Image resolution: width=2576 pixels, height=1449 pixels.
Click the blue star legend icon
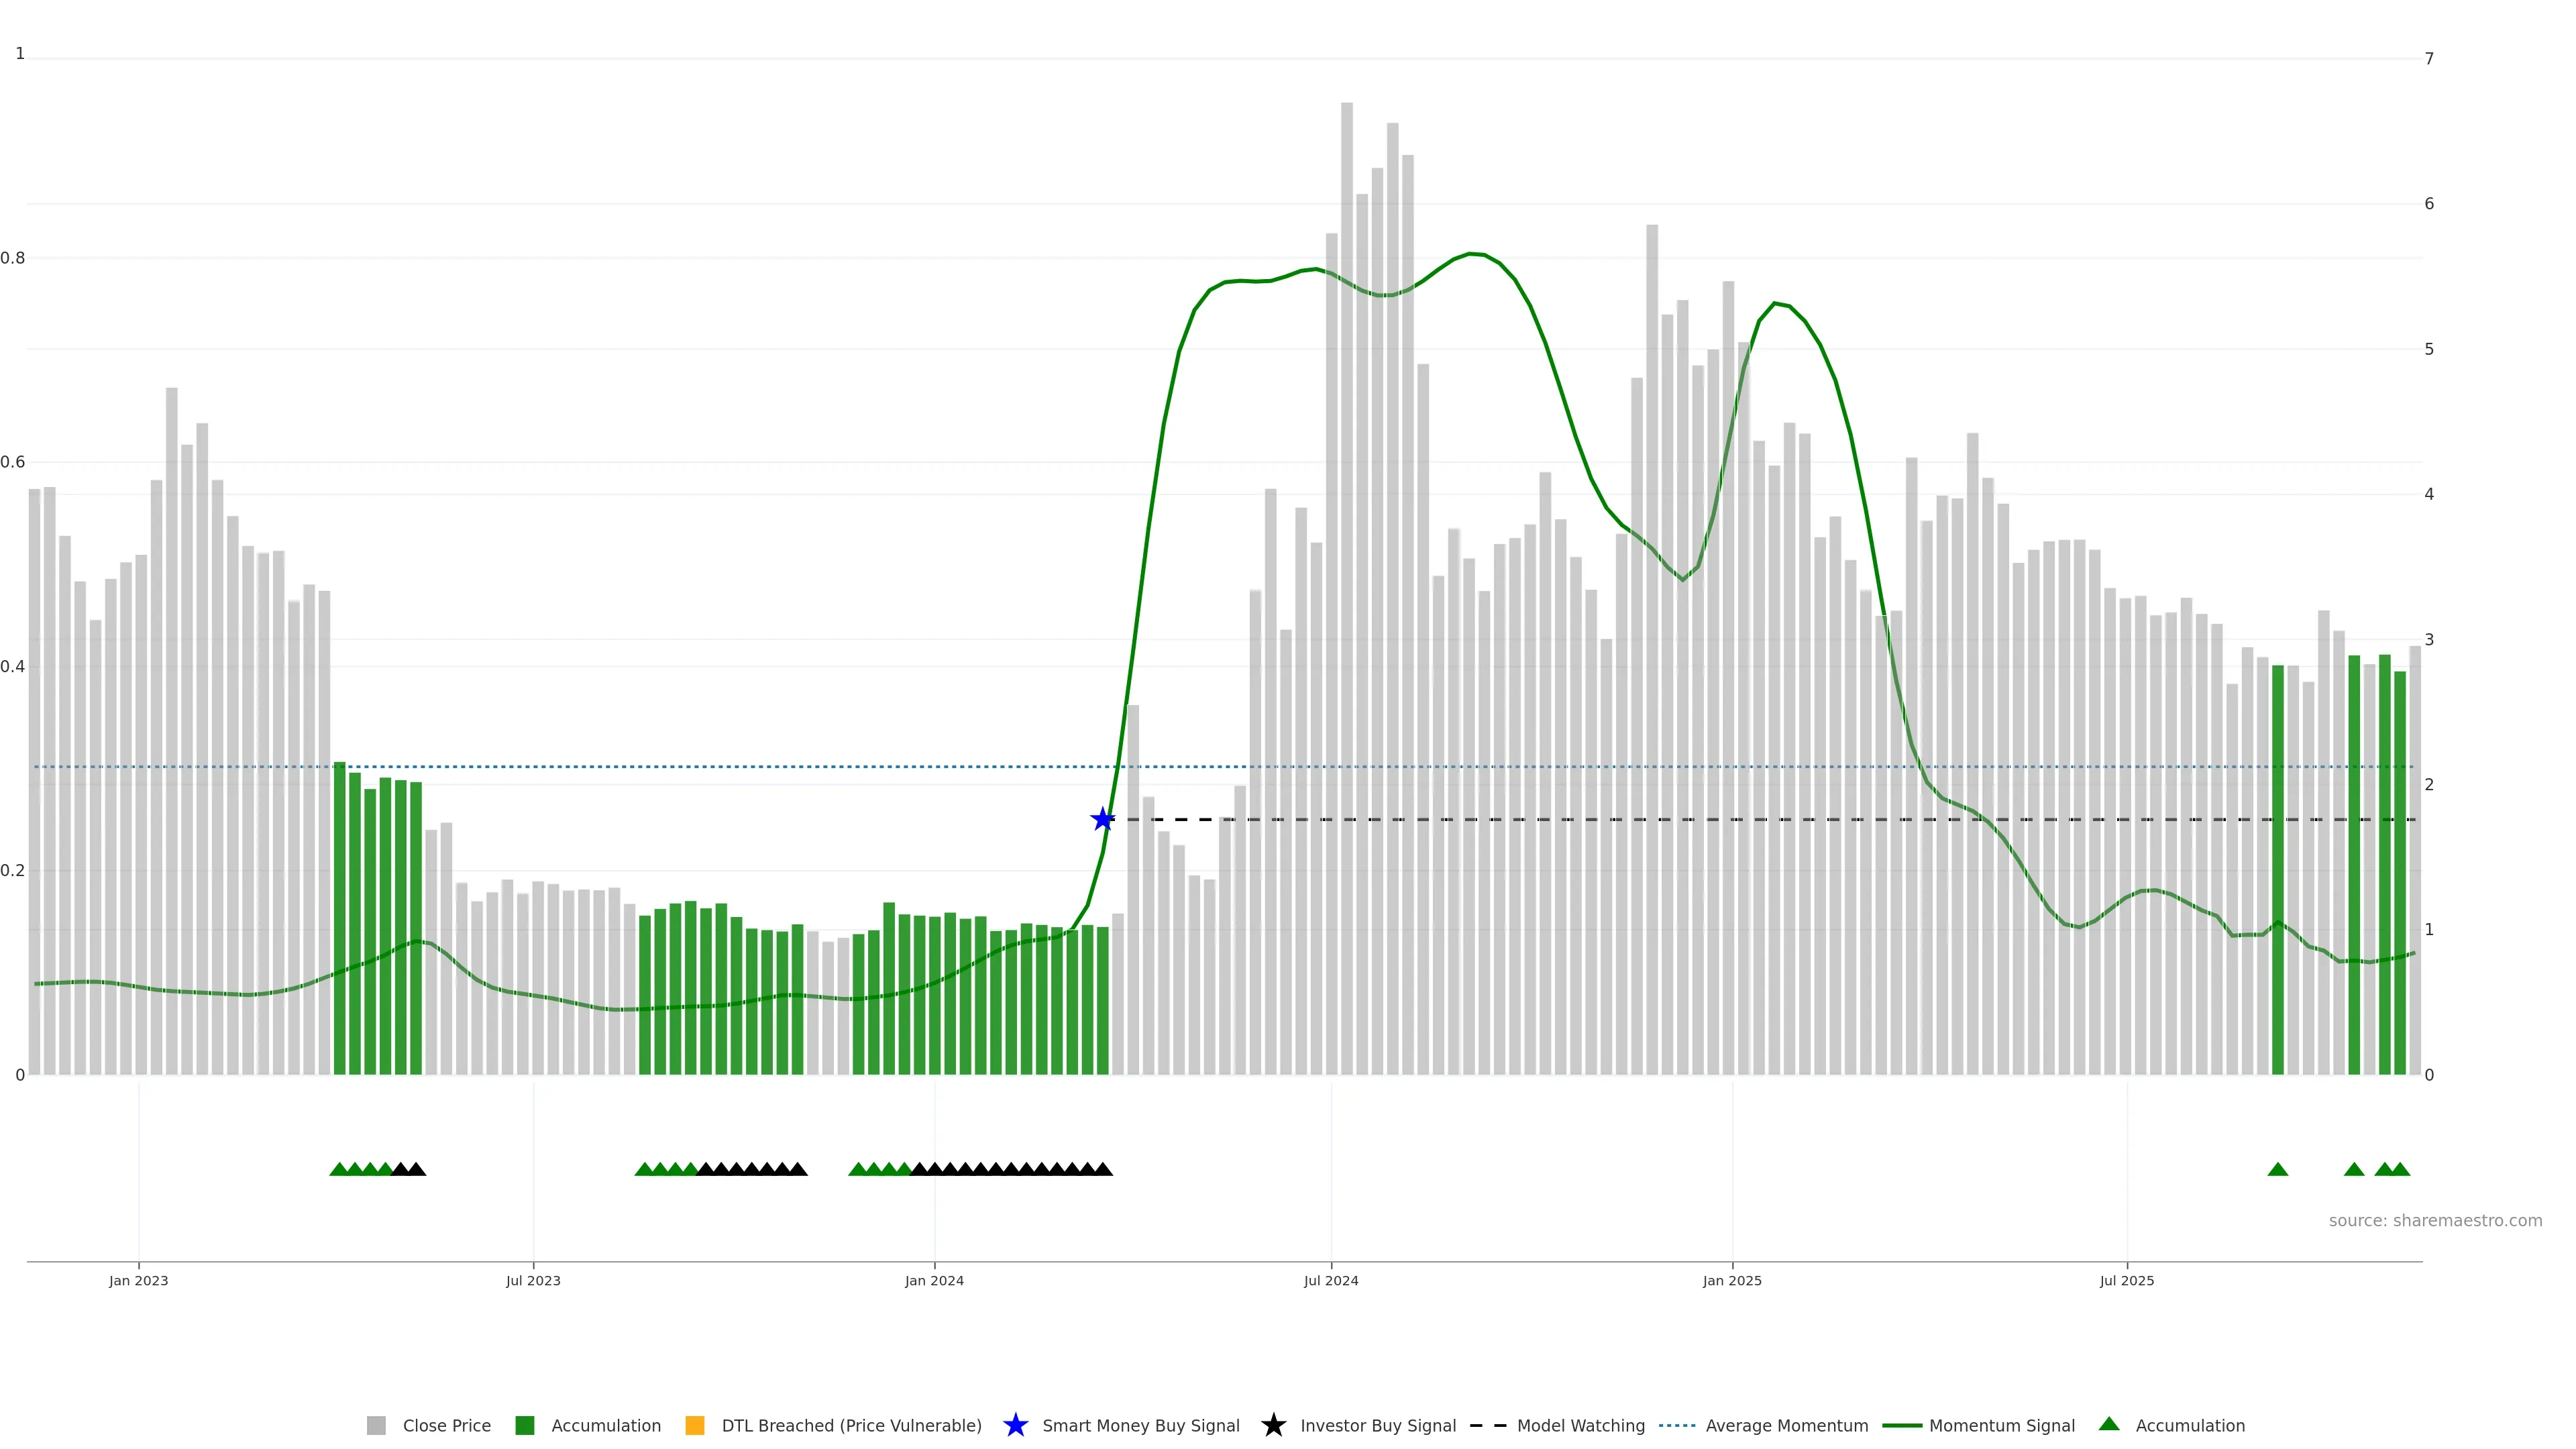[x=1015, y=1426]
